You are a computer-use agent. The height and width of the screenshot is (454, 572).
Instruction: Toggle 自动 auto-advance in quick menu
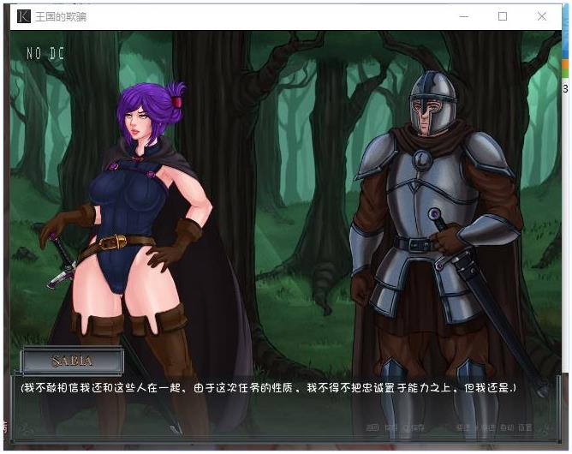tap(507, 427)
